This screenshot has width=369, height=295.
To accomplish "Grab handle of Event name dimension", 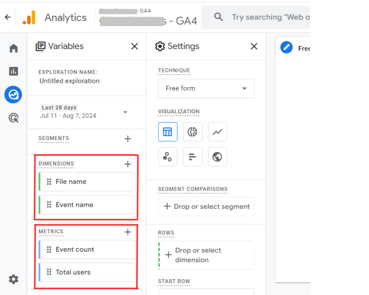I will pyautogui.click(x=49, y=205).
